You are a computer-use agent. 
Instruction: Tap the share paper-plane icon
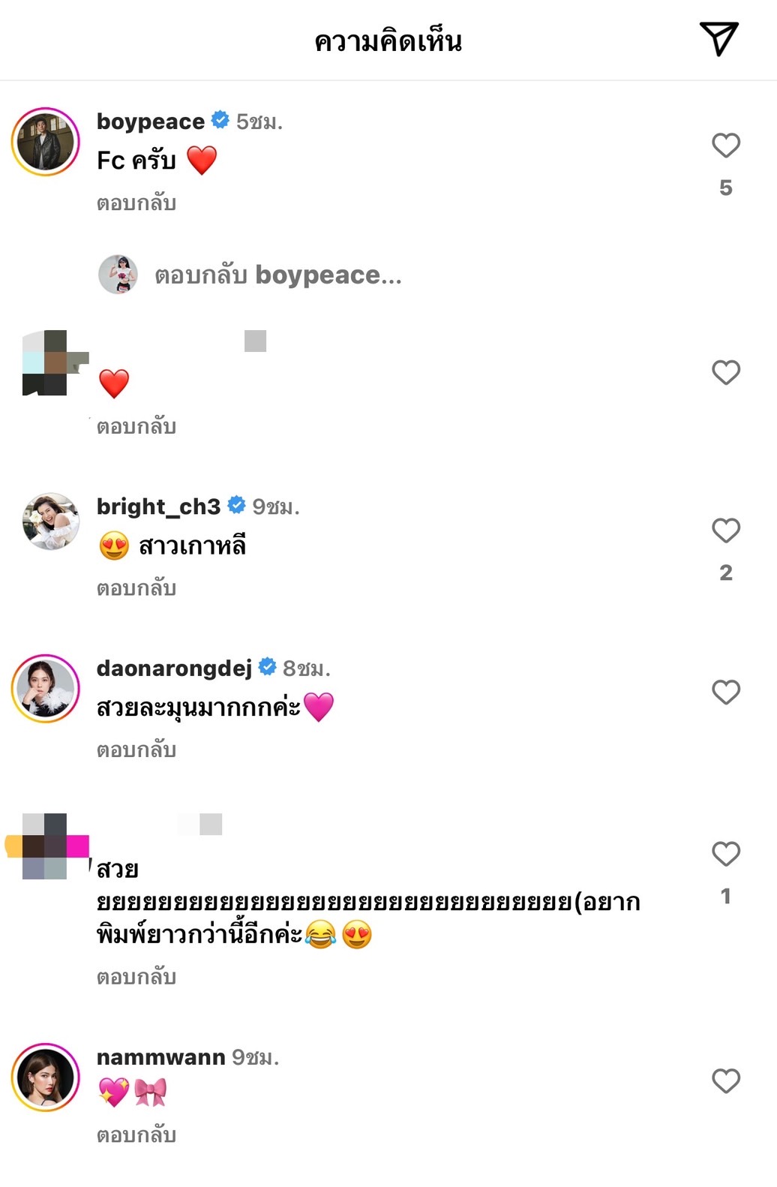pyautogui.click(x=718, y=39)
